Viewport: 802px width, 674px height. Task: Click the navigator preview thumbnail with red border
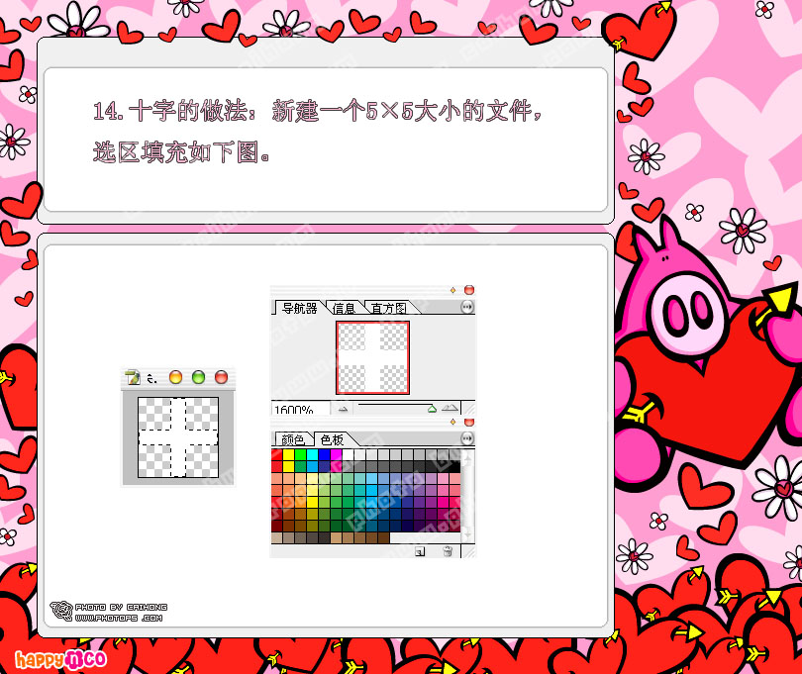point(372,356)
